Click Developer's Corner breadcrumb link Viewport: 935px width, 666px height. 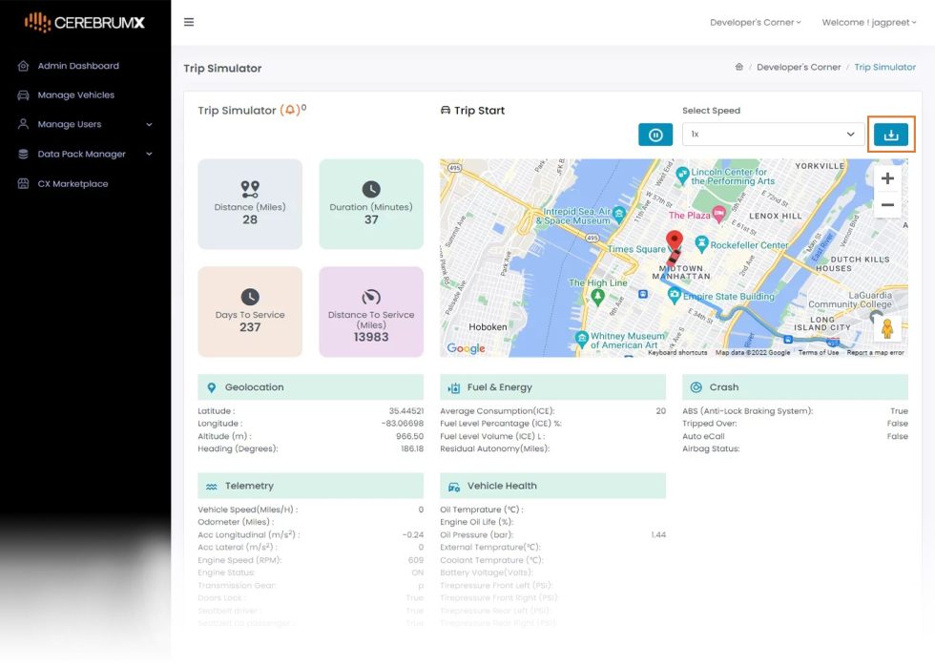[x=799, y=68]
